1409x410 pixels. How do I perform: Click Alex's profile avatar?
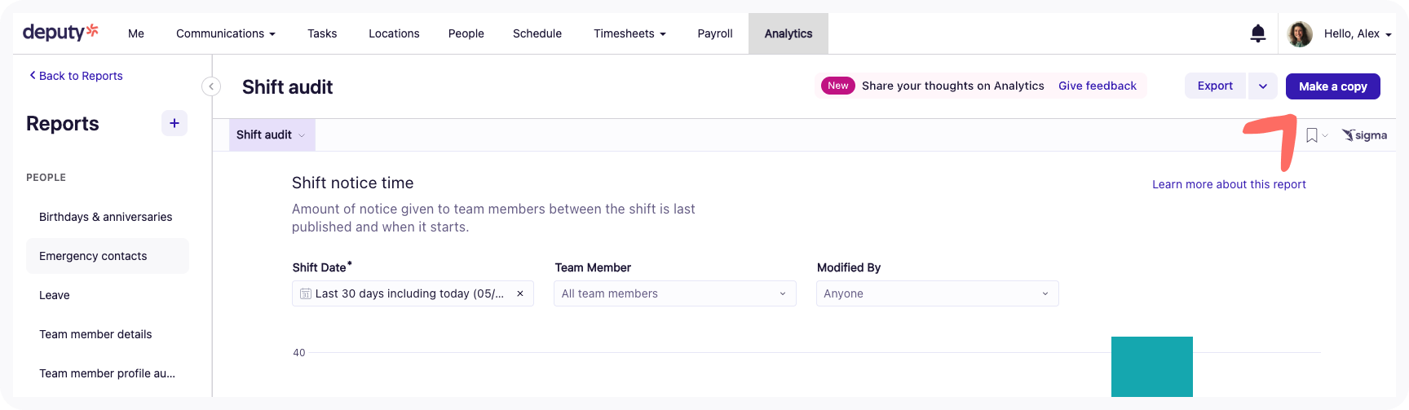1299,33
